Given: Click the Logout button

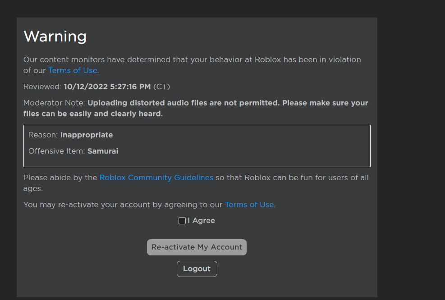Looking at the screenshot, I should 197,269.
